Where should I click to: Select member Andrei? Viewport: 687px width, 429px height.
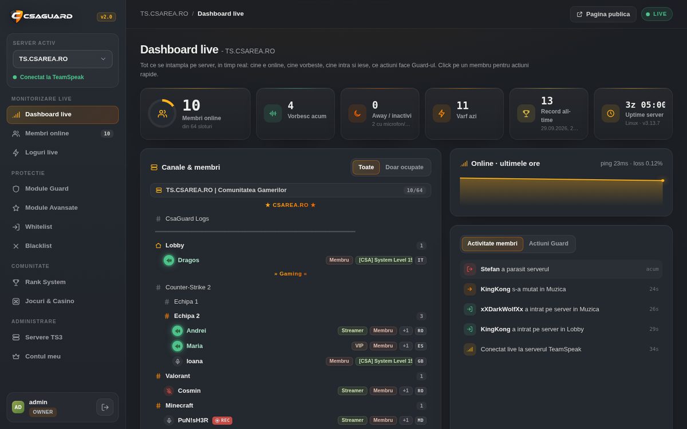[x=300, y=331]
